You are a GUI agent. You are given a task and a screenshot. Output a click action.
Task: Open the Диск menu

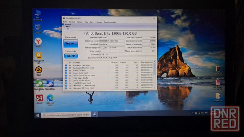coord(91,22)
